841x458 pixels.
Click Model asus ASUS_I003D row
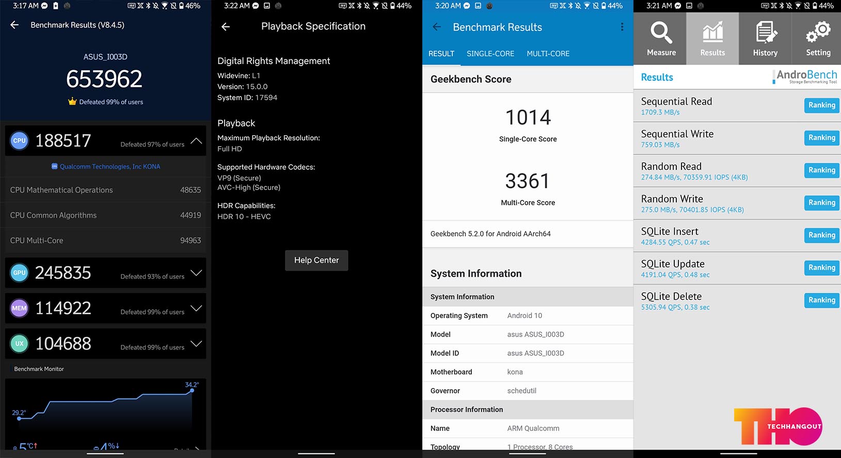pos(528,335)
